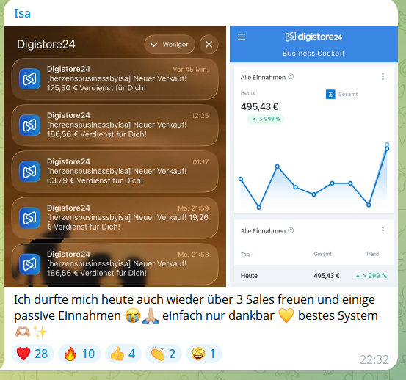Open the 186,56 € notification from 12:25
Viewport: 406px width, 380px height.
pyautogui.click(x=115, y=125)
